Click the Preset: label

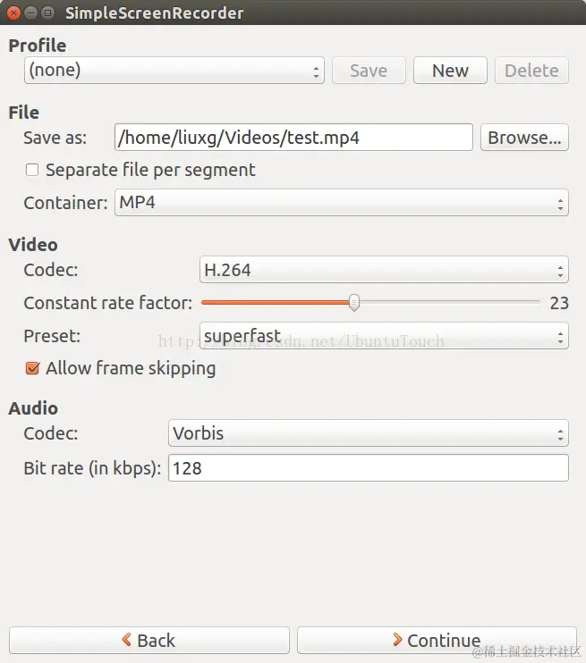52,336
